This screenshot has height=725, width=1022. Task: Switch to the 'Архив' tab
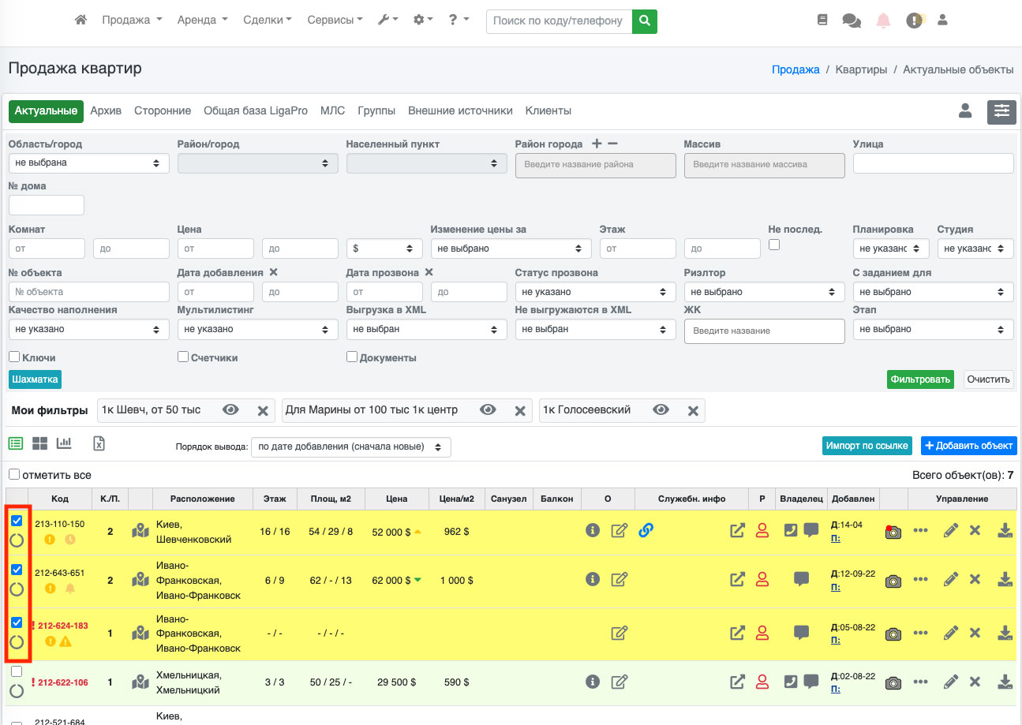(x=106, y=111)
